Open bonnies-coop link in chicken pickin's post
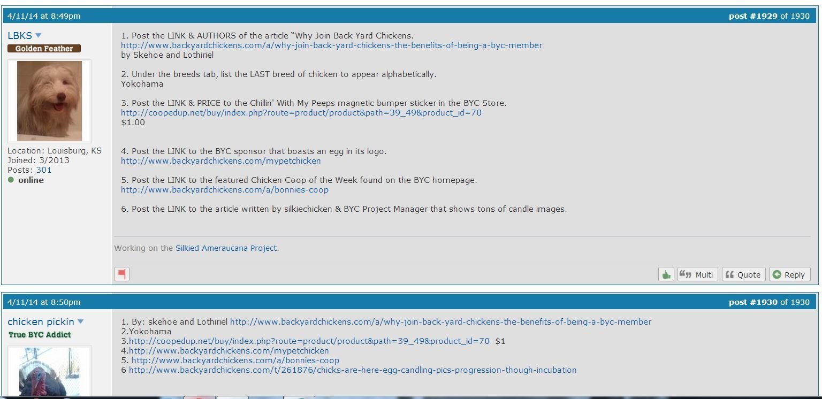 [235, 360]
